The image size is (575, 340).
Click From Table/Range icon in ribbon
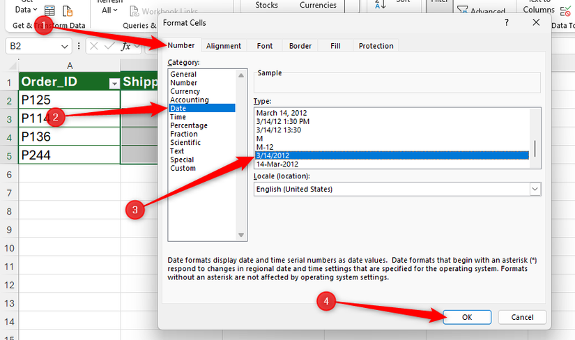tap(49, 11)
